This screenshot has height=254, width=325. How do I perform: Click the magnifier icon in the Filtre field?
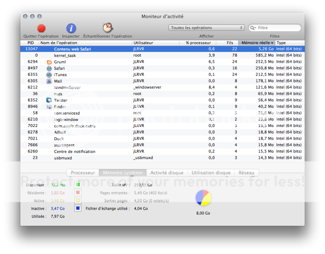(x=253, y=28)
